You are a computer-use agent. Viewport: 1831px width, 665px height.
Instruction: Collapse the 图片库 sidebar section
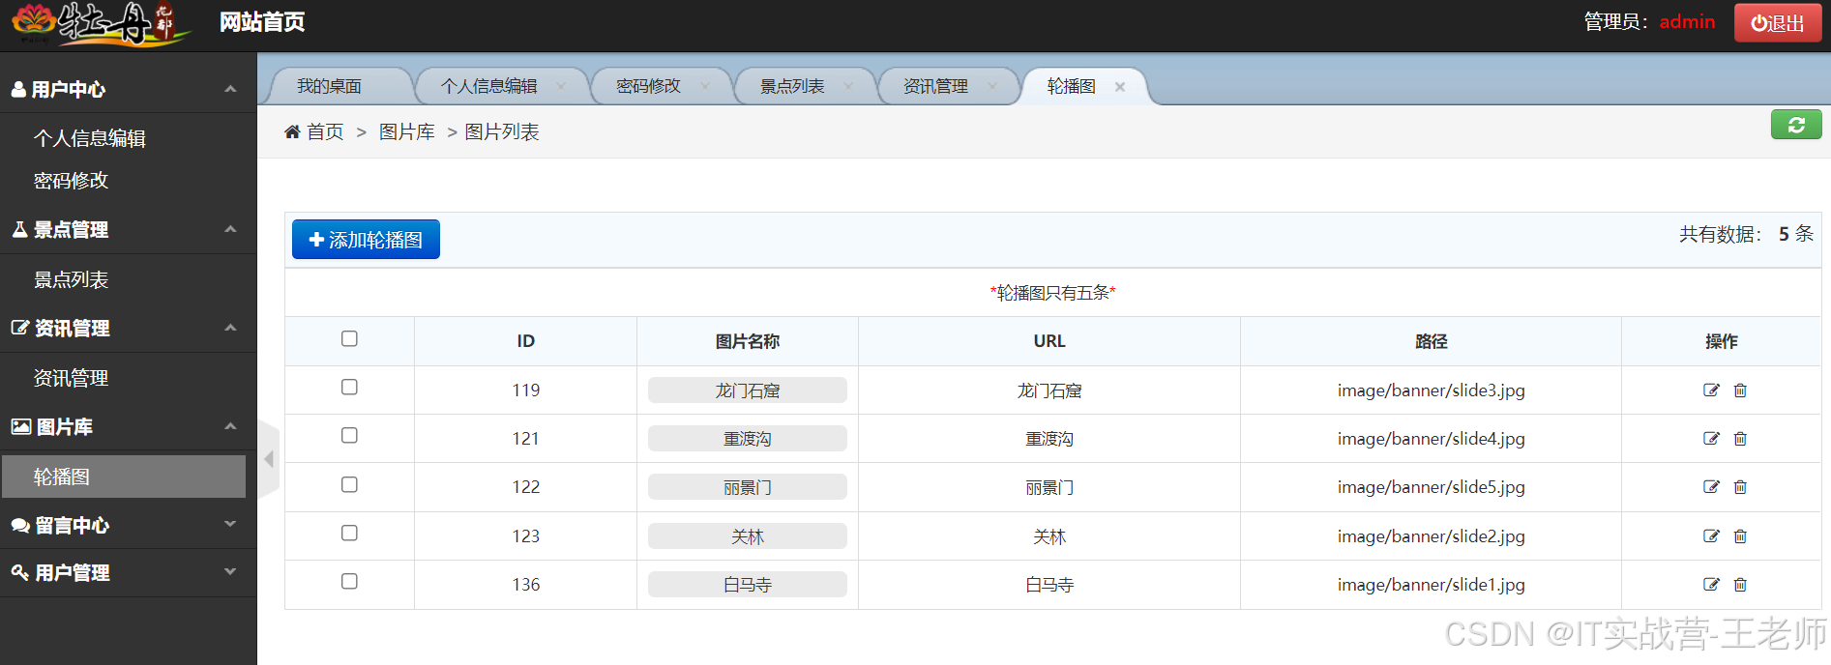click(x=128, y=426)
